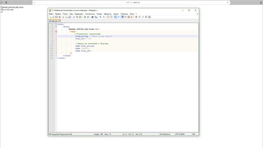Open the Кодировки menu

(79, 14)
